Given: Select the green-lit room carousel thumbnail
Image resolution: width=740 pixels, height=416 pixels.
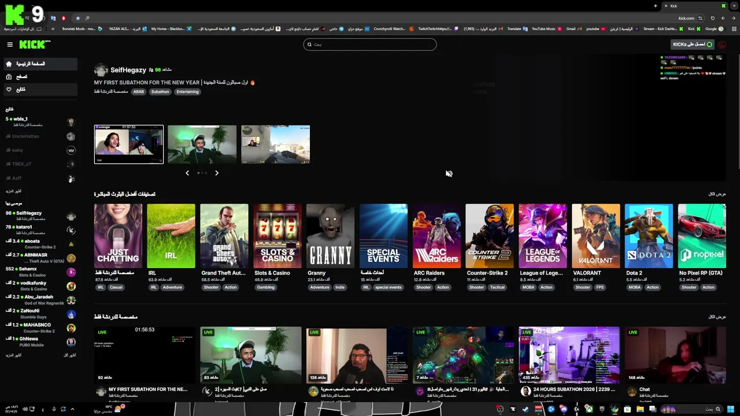Looking at the screenshot, I should (202, 144).
